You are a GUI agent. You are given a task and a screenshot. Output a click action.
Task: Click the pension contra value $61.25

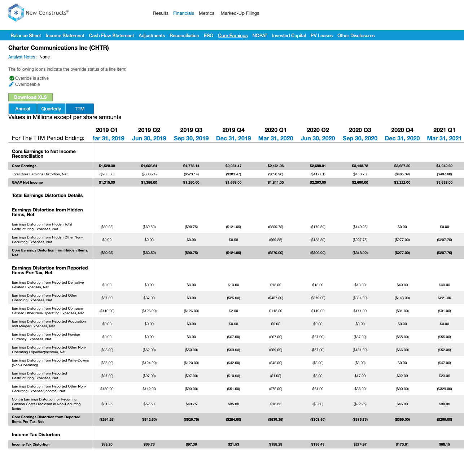[107, 404]
